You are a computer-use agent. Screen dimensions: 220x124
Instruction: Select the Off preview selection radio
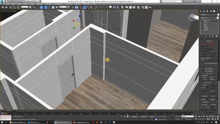[201, 60]
